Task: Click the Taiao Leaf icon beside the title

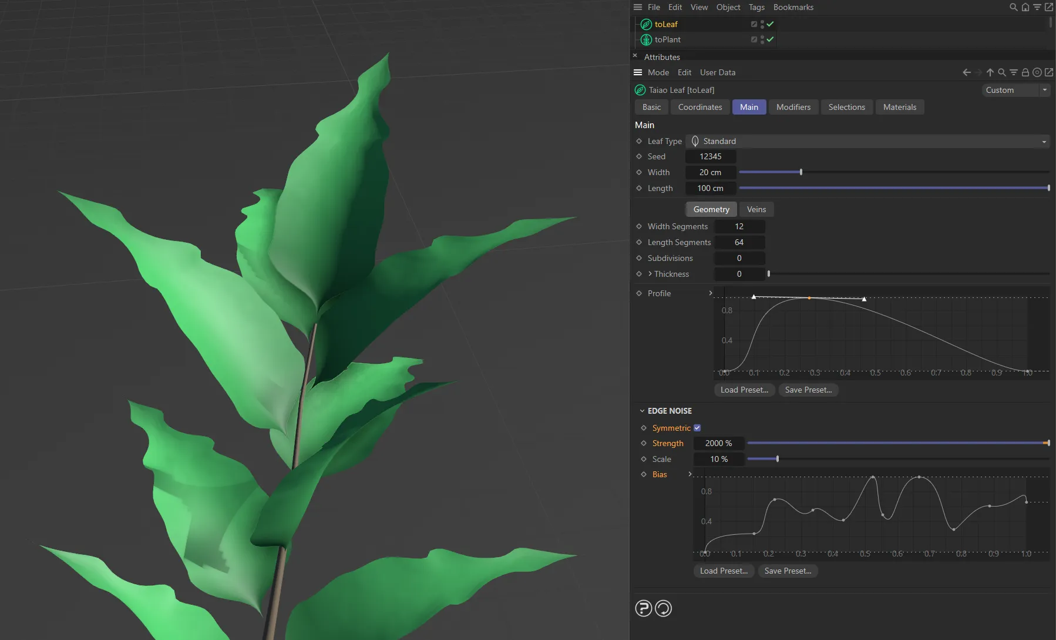Action: pos(640,90)
